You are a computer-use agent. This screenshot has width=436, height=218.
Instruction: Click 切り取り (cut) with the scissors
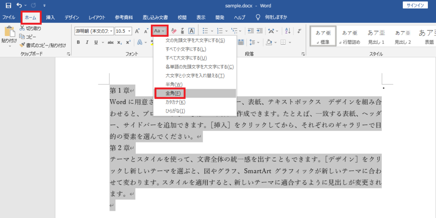pyautogui.click(x=30, y=28)
